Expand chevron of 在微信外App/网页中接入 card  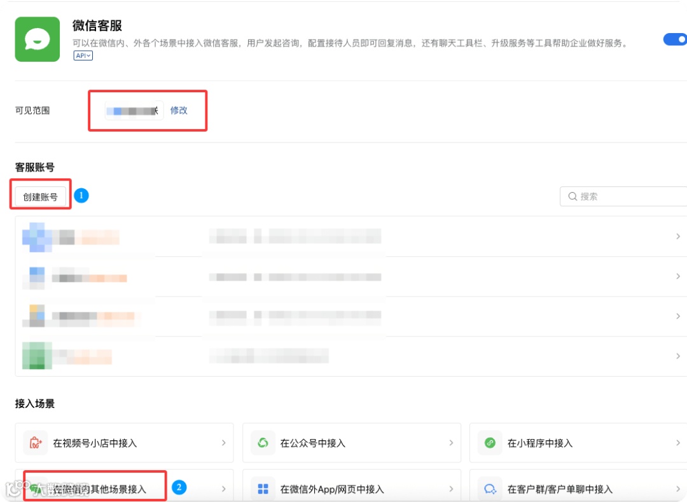click(x=451, y=489)
